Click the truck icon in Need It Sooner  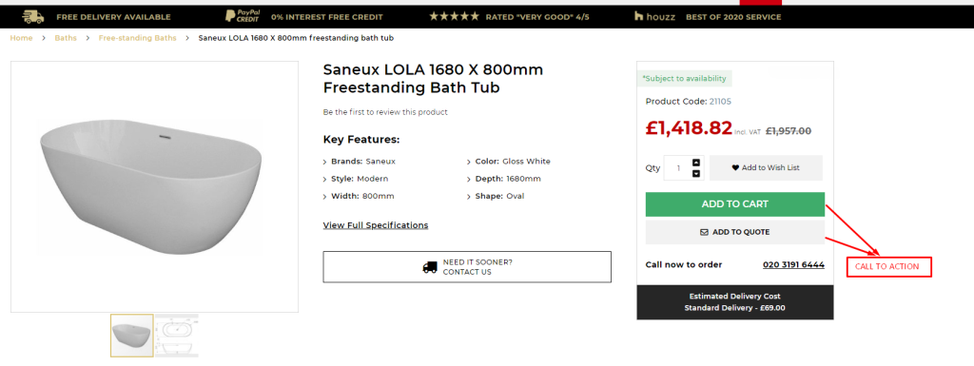(x=430, y=267)
